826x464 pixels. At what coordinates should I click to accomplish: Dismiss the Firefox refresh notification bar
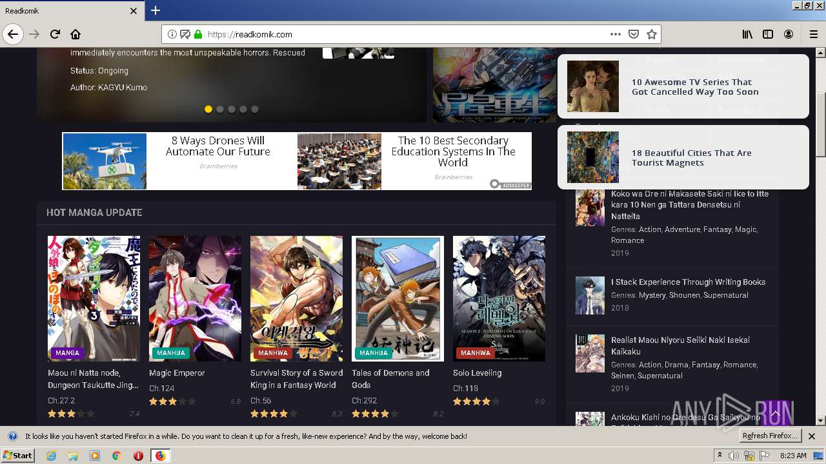[812, 436]
